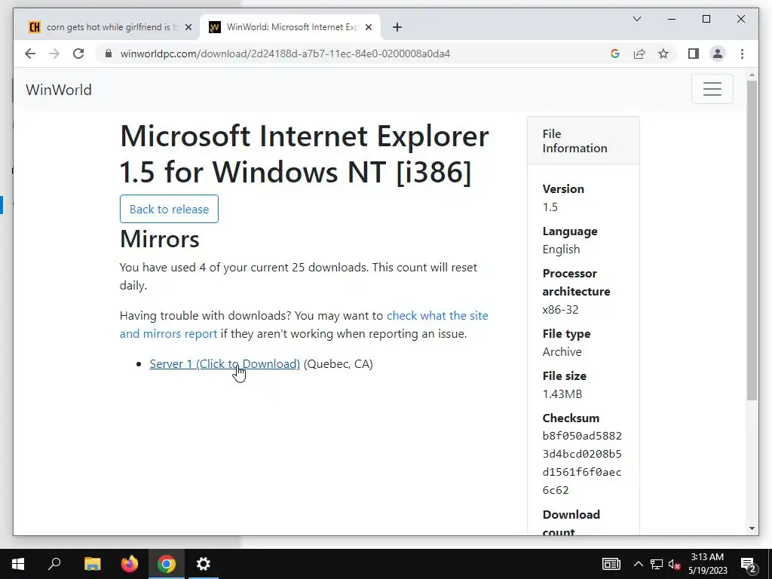Open the Google icon in the address bar
772x579 pixels.
(615, 54)
